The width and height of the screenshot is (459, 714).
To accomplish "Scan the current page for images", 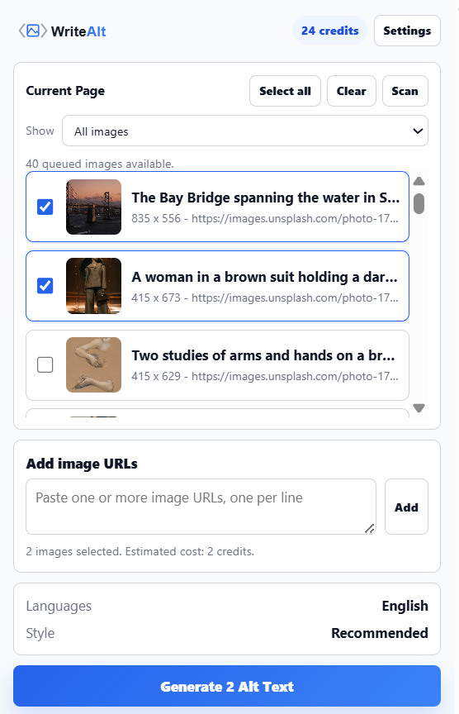I will pos(405,91).
